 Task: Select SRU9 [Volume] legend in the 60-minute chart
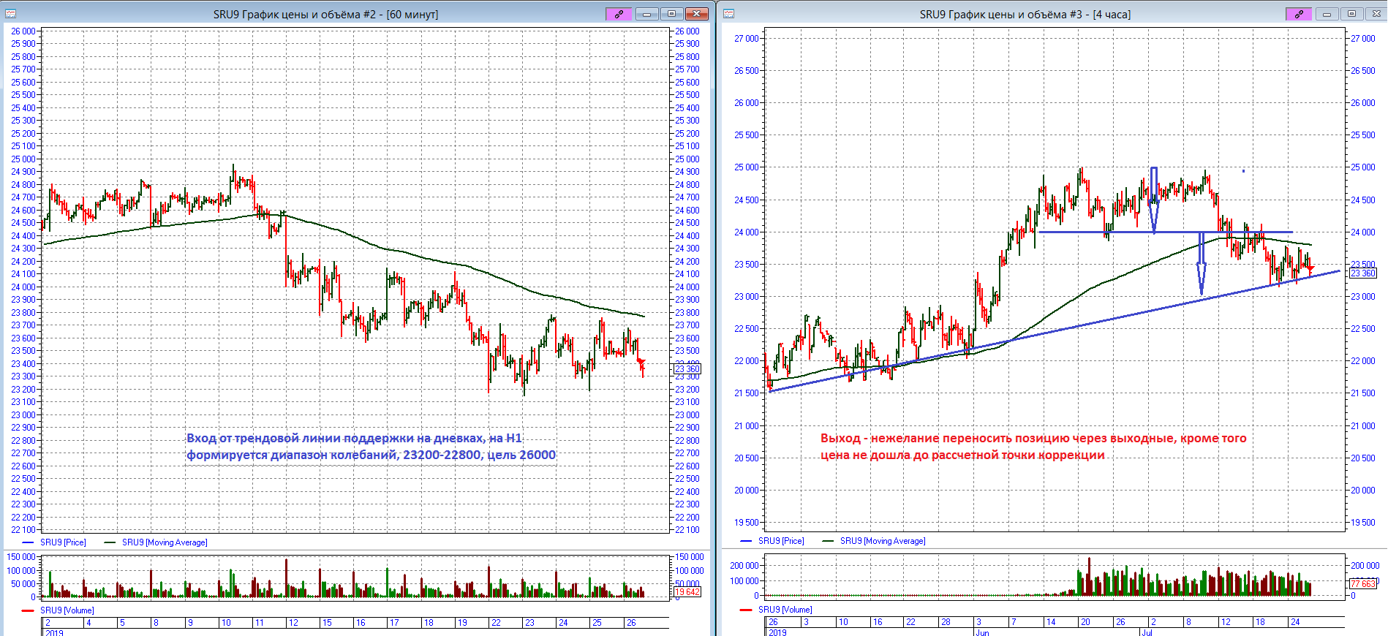point(67,610)
